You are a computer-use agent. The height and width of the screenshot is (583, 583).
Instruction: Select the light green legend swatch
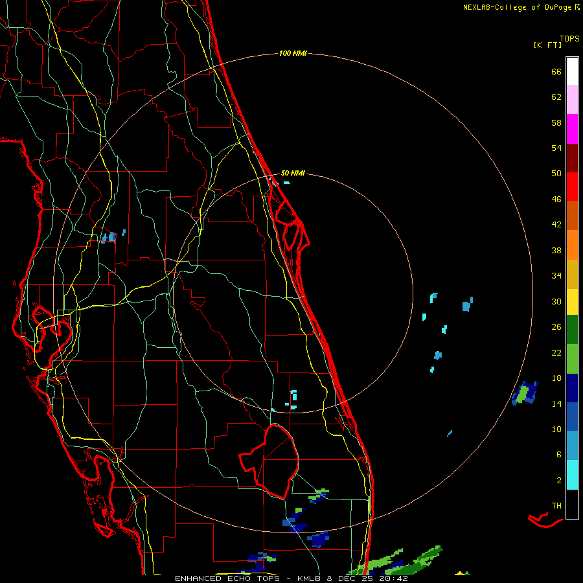[x=572, y=359]
